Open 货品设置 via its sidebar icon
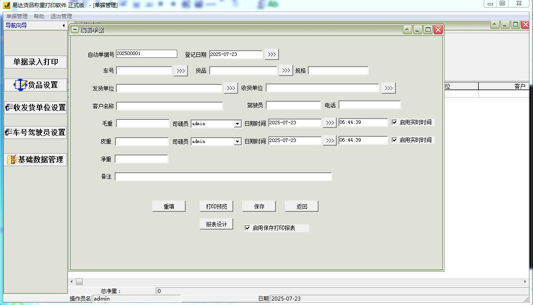The height and width of the screenshot is (305, 533). tap(20, 84)
